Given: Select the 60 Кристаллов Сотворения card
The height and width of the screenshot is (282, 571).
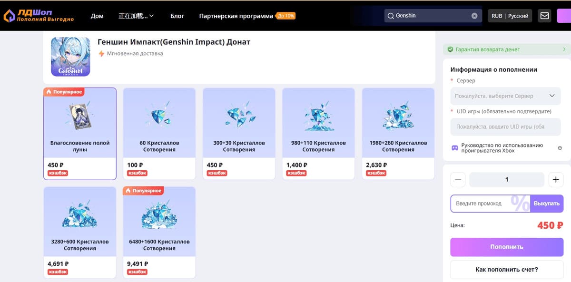Looking at the screenshot, I should tap(159, 134).
